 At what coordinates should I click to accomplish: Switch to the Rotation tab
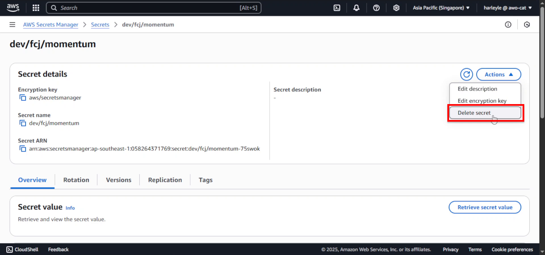point(76,180)
